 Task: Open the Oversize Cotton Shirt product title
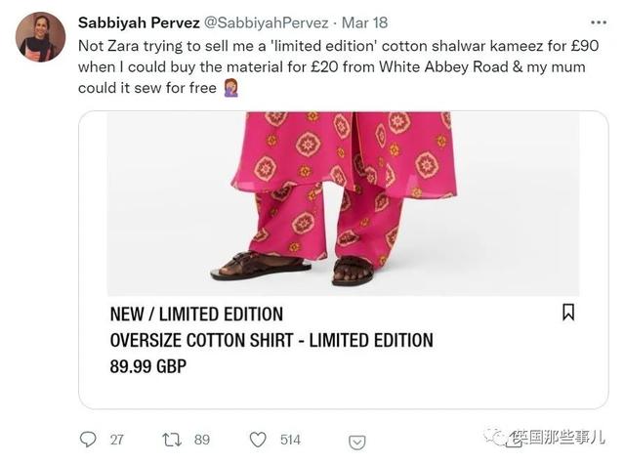271,340
